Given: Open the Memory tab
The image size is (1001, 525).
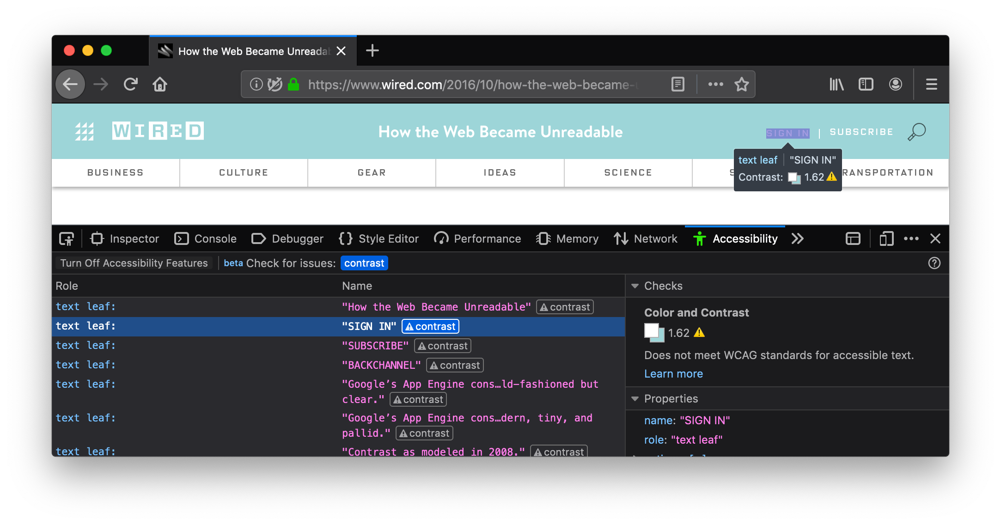Looking at the screenshot, I should click(x=567, y=238).
